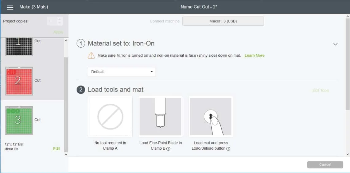Viewport: 350px width, 173px height.
Task: Click the Load mat button illustration
Action: [211, 117]
